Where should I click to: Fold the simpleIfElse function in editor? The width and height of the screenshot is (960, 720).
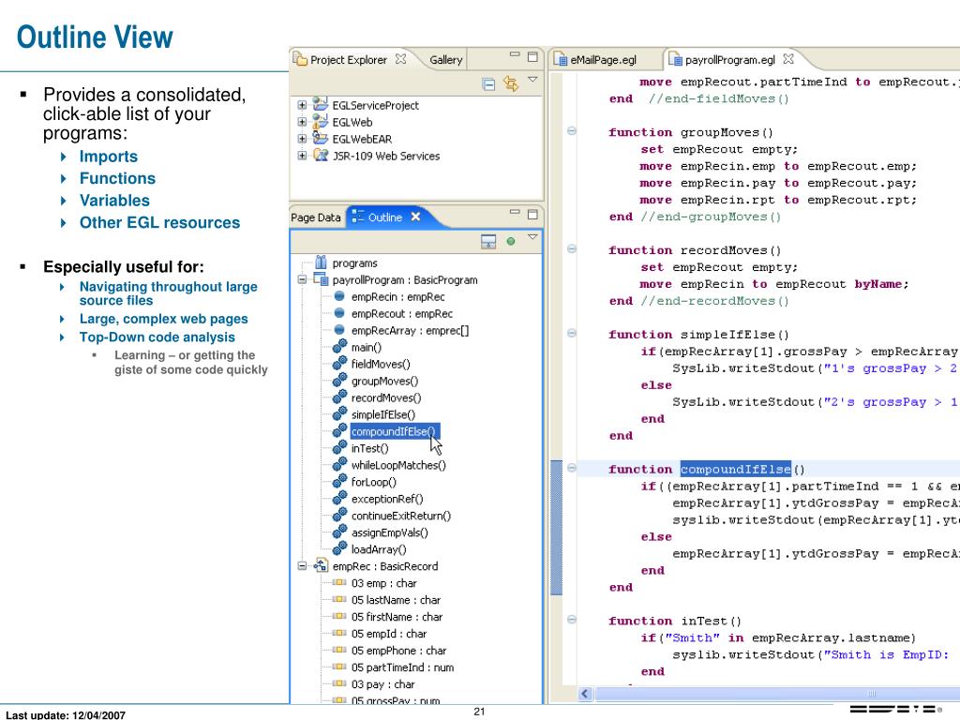(x=571, y=333)
